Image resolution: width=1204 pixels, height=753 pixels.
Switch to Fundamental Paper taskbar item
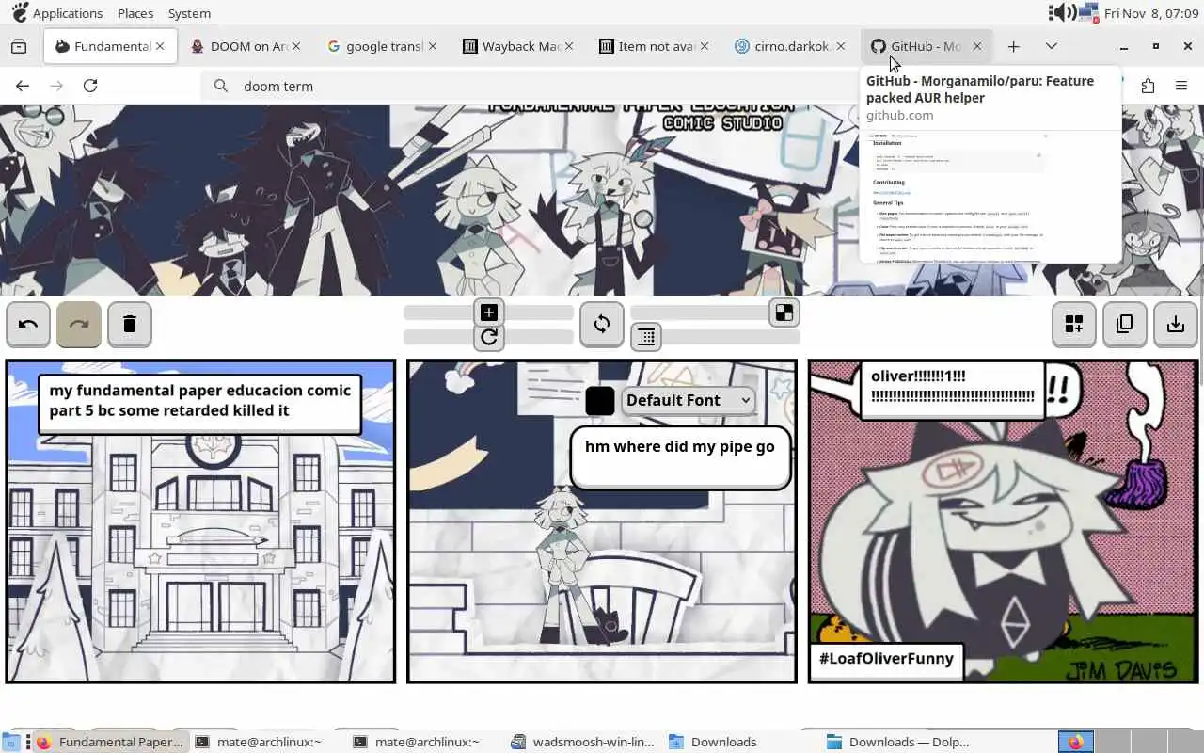coord(110,742)
